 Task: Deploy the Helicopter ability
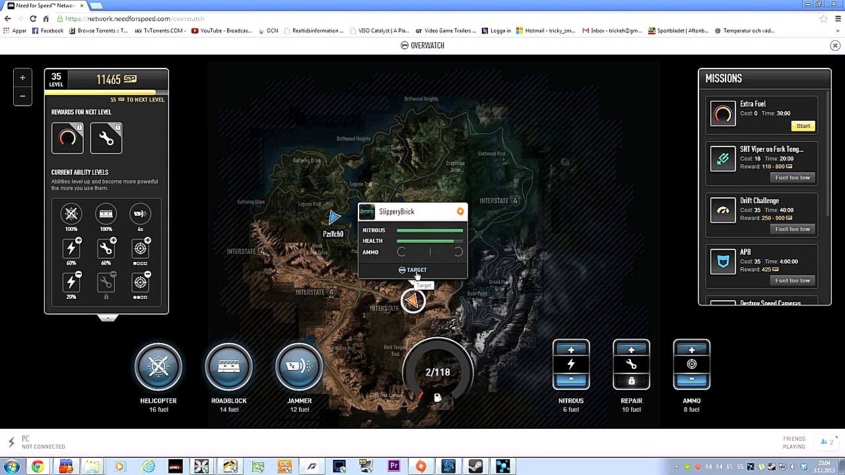(x=158, y=366)
